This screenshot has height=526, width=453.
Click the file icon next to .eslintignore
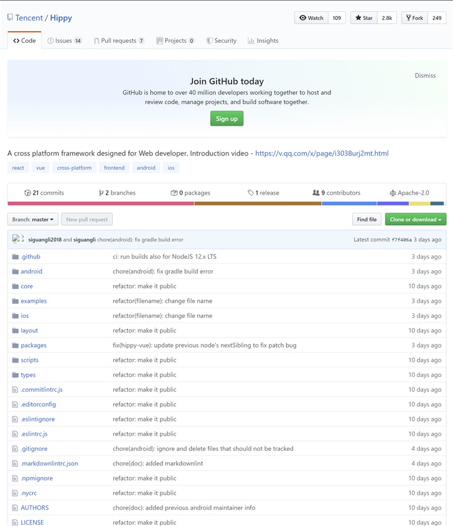[15, 419]
